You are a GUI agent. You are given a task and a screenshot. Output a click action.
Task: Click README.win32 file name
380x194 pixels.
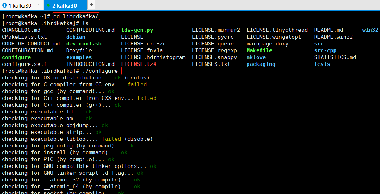tap(333, 37)
